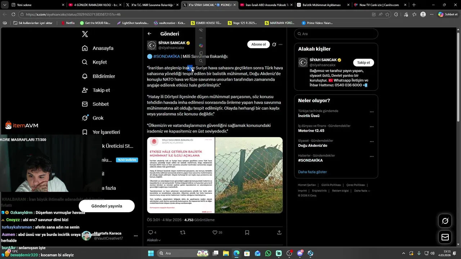The image size is (461, 259).
Task: Click the Abone ol button
Action: click(259, 45)
